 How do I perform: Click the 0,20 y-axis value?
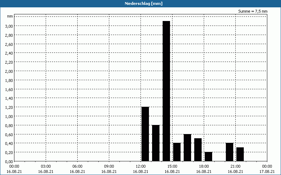click(9, 153)
